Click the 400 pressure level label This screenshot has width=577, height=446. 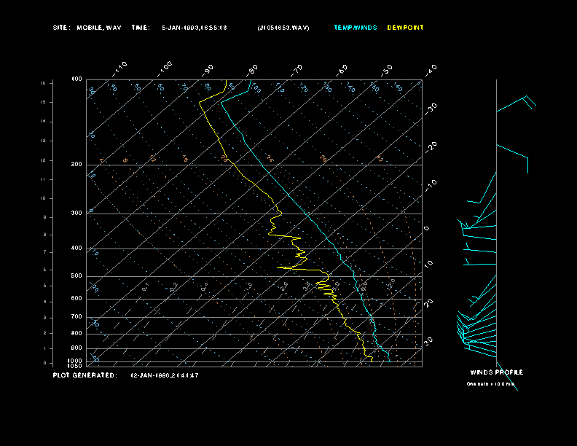[76, 248]
